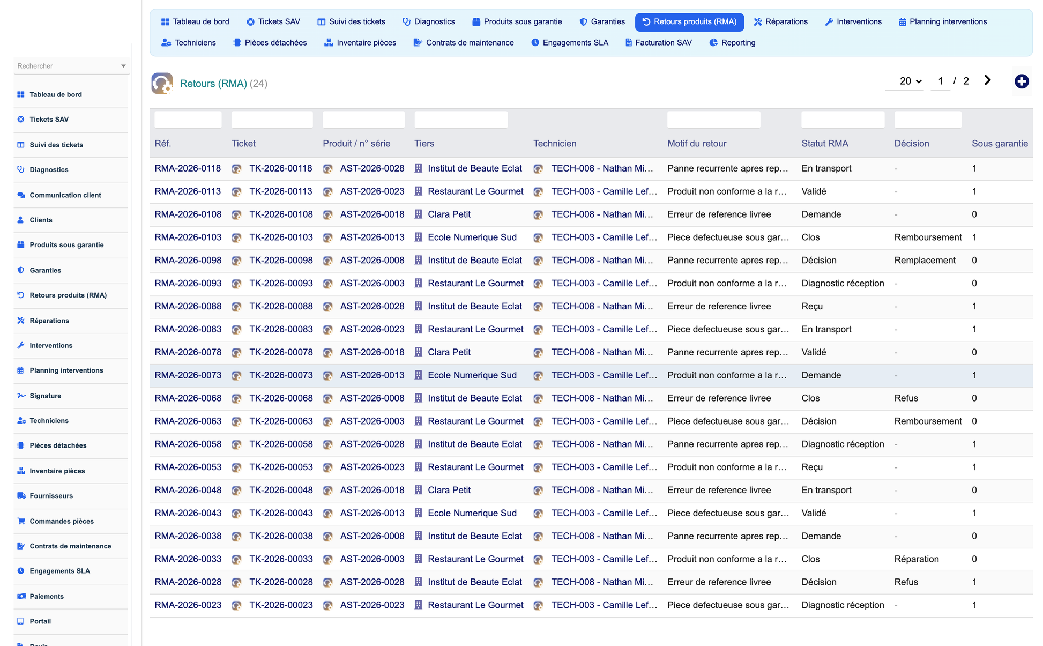Open Pièces détachées in top menu

[x=270, y=43]
